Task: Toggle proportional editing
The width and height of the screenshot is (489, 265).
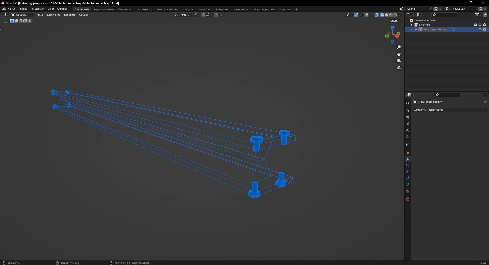Action: tap(216, 15)
